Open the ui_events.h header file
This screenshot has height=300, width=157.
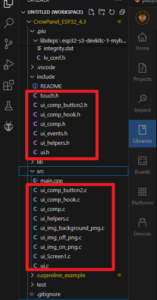click(54, 133)
